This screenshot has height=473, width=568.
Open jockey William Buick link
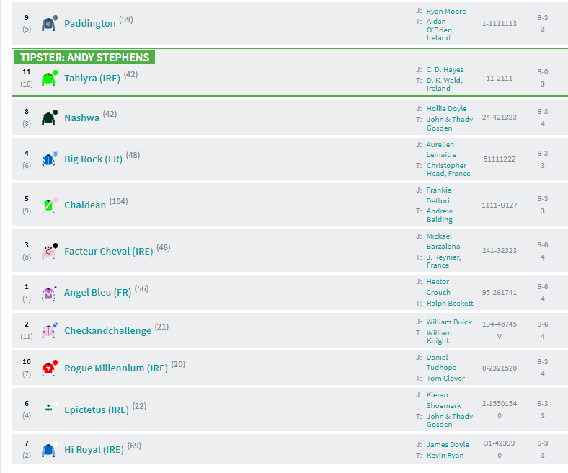(449, 322)
